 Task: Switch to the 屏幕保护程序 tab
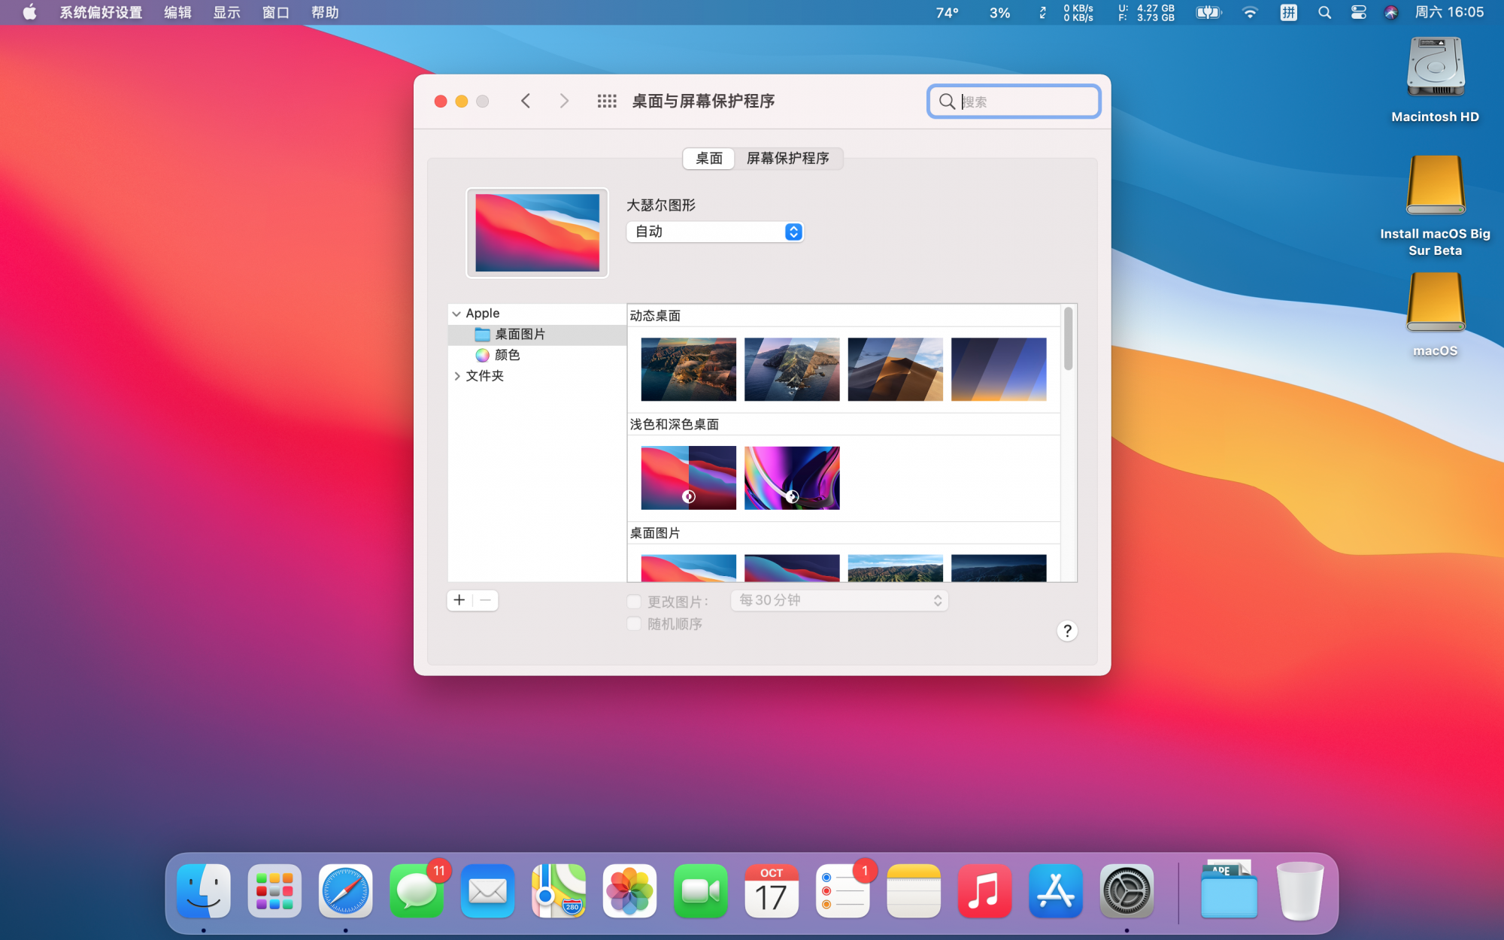(x=788, y=158)
